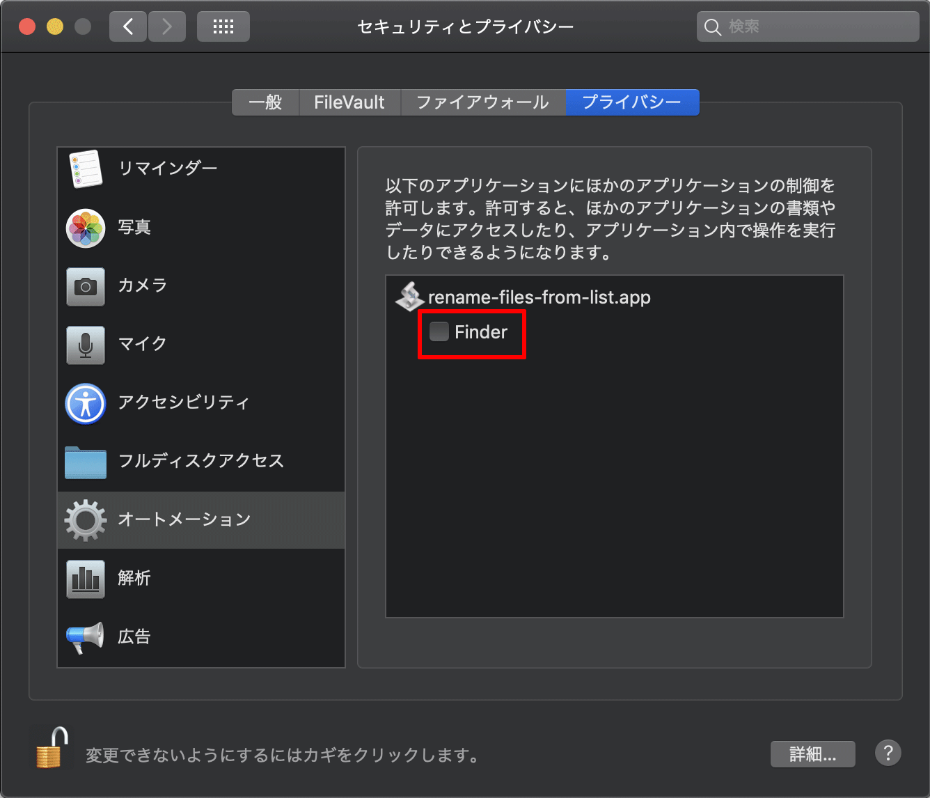The image size is (930, 798).
Task: Click the Camera icon in sidebar
Action: (86, 286)
